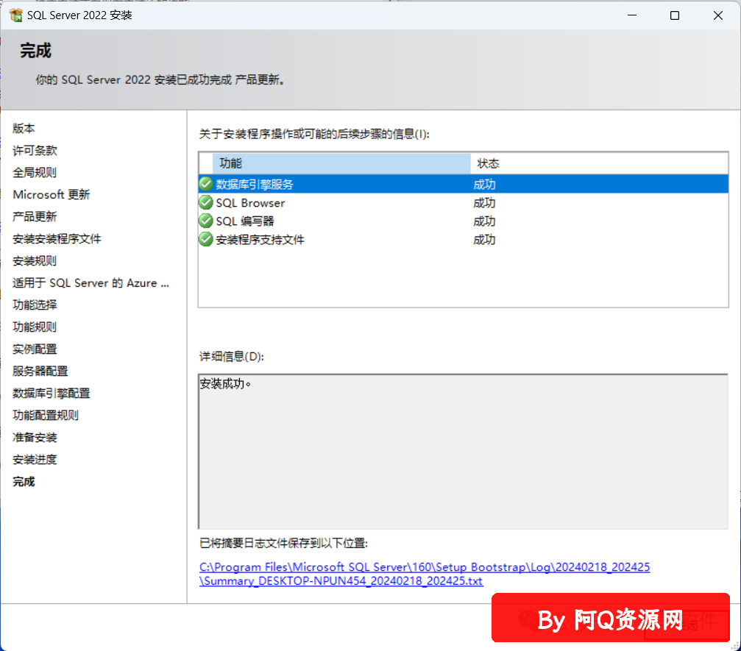This screenshot has height=651, width=741.
Task: Click the 安装规则 step in sidebar
Action: point(35,261)
